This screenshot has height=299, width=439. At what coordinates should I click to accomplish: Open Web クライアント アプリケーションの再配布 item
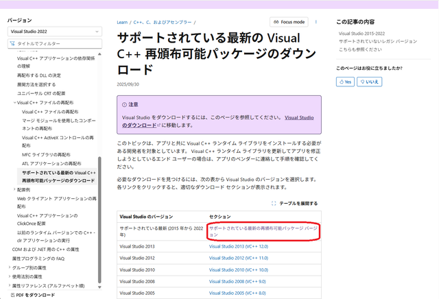56,202
